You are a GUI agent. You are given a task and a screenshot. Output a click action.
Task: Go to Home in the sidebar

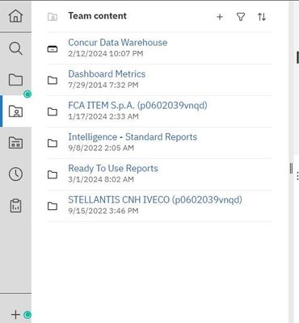click(15, 15)
